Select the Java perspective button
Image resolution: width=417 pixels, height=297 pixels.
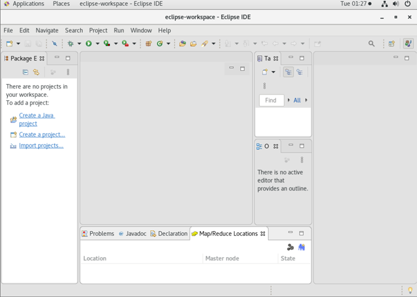coord(408,43)
